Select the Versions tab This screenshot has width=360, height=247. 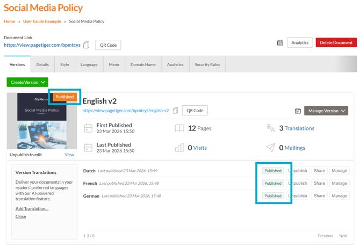pyautogui.click(x=17, y=64)
